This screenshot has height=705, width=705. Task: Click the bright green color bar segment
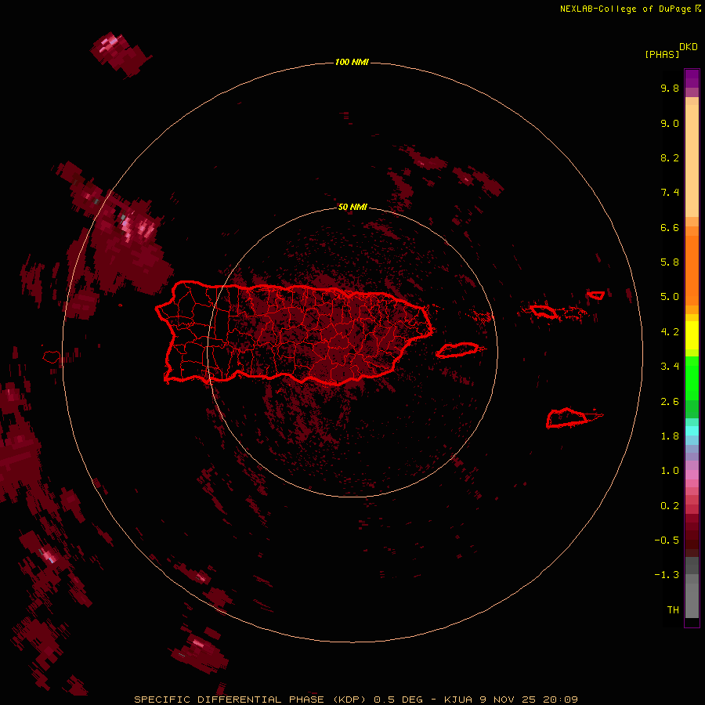(x=692, y=378)
